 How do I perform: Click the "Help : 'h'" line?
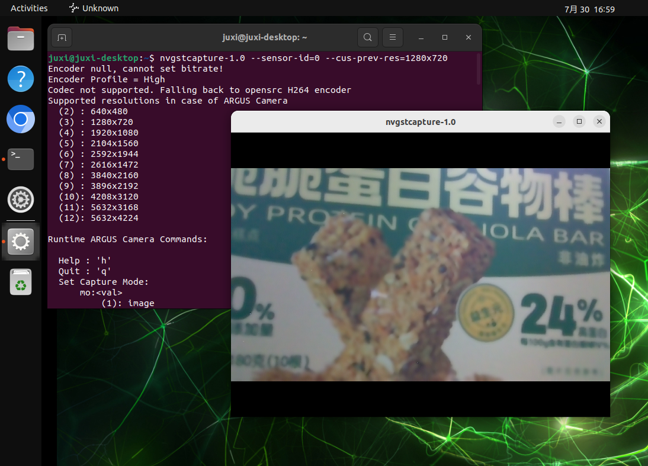pyautogui.click(x=85, y=261)
